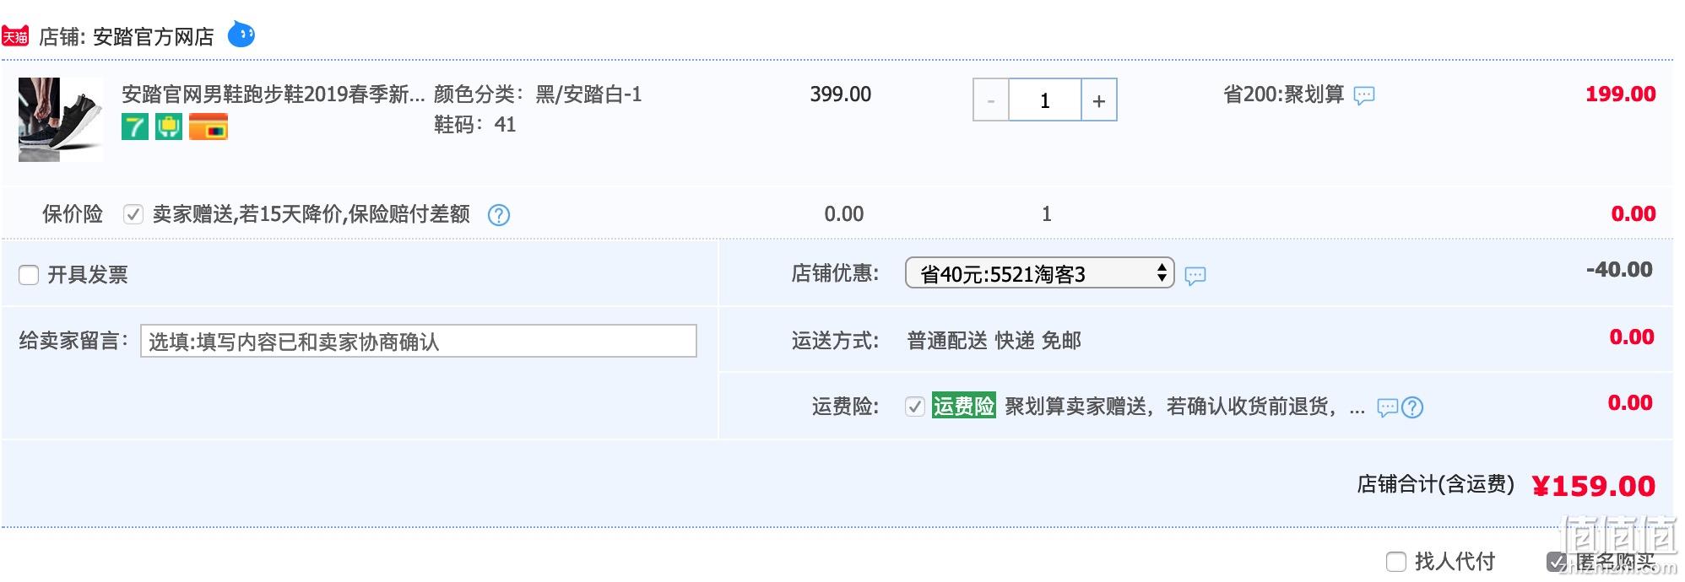Open the 聚划算 discount info bubble
This screenshot has height=582, width=1685.
point(1364,95)
